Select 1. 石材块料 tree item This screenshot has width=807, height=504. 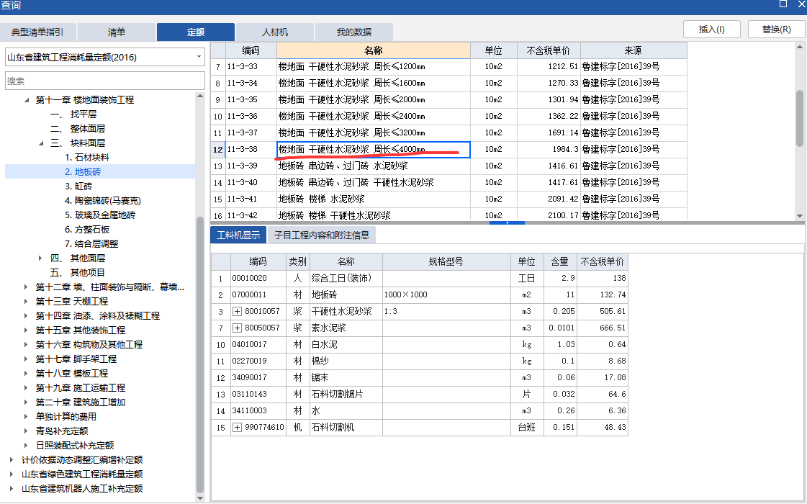tap(87, 158)
